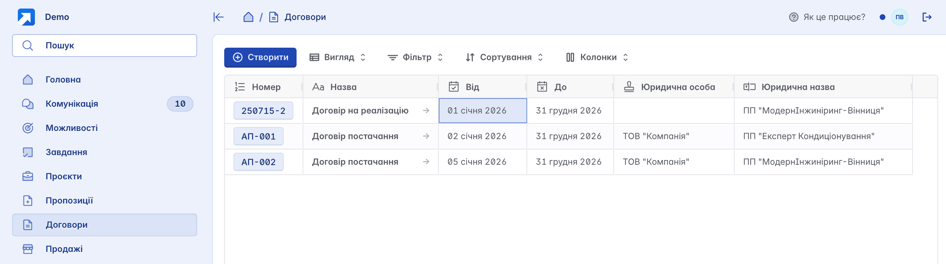Click the Від calendar-check column icon
946x264 pixels.
click(453, 86)
